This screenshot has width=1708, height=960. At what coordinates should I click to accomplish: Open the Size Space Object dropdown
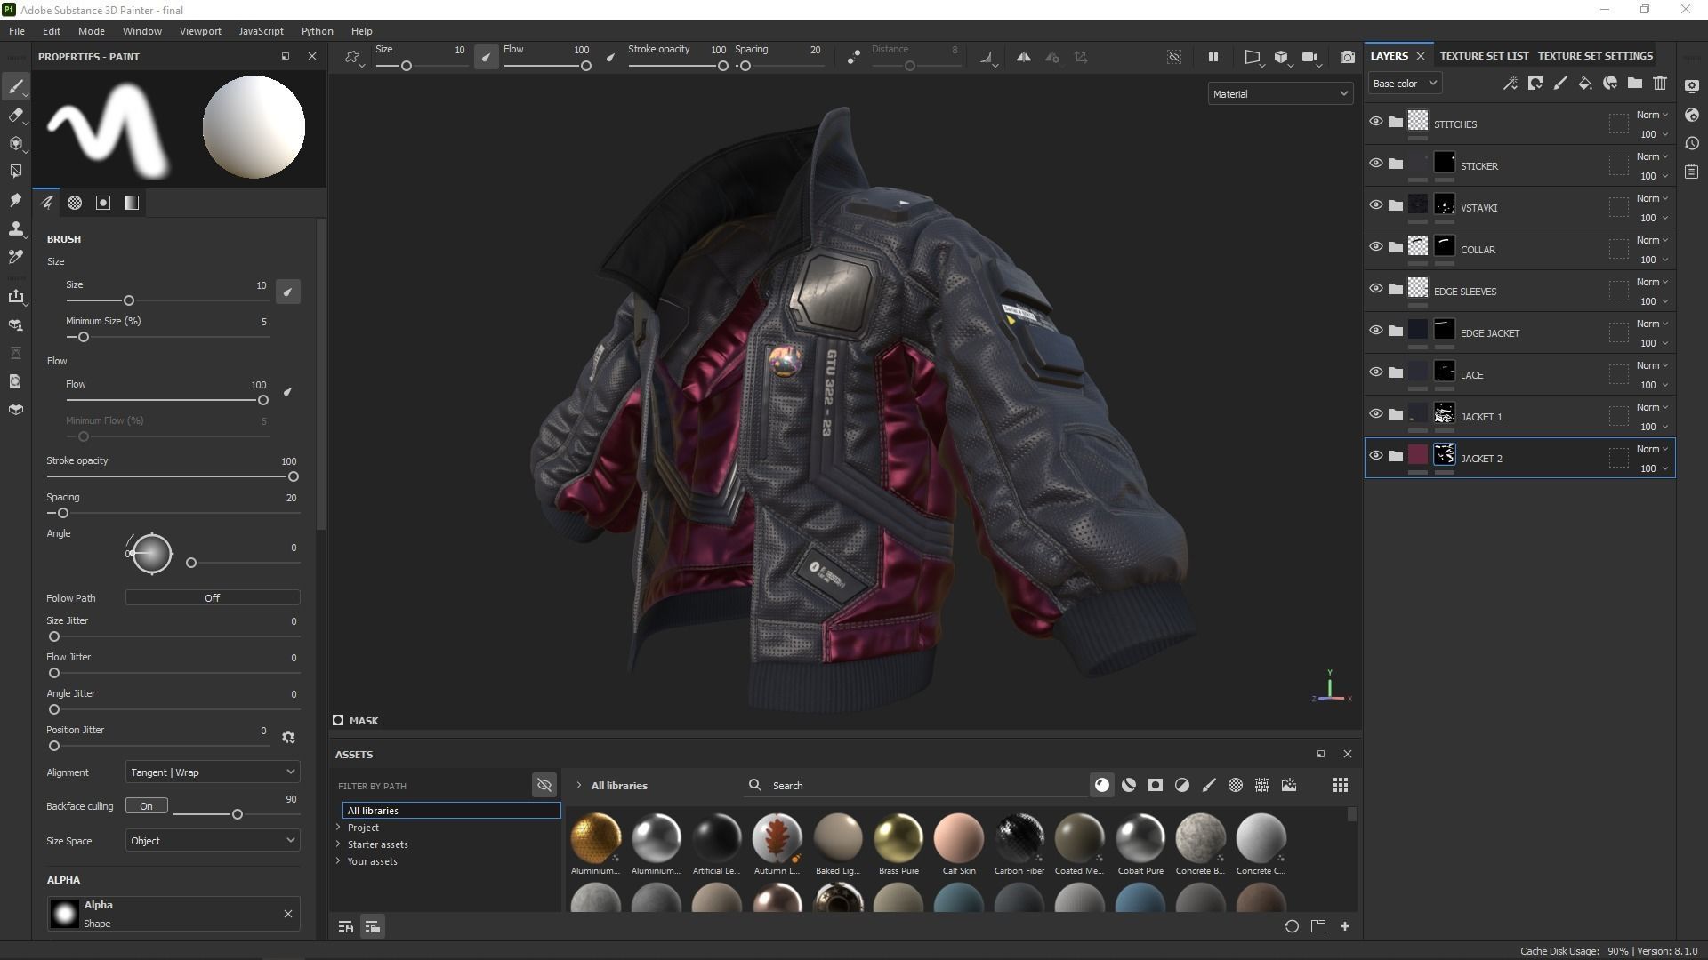click(213, 841)
